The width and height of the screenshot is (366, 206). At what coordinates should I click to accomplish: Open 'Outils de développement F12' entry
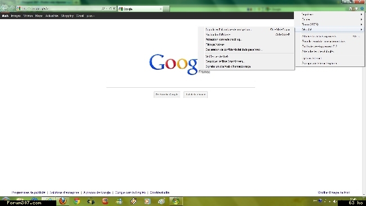click(x=329, y=46)
